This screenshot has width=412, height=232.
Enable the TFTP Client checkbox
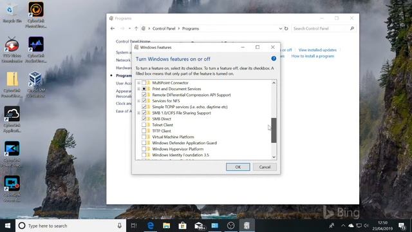(144, 131)
